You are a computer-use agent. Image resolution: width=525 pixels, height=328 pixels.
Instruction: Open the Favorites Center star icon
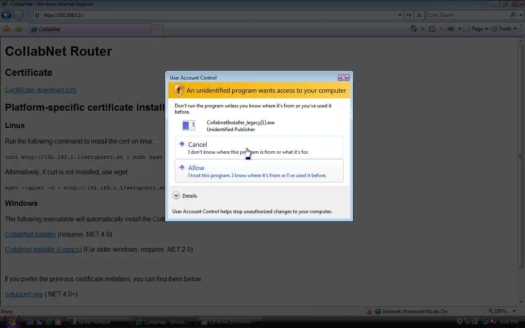point(7,29)
